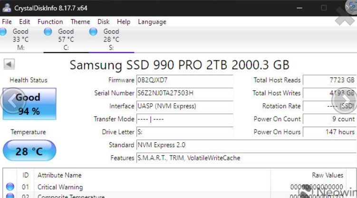Open the File menu

click(x=7, y=22)
